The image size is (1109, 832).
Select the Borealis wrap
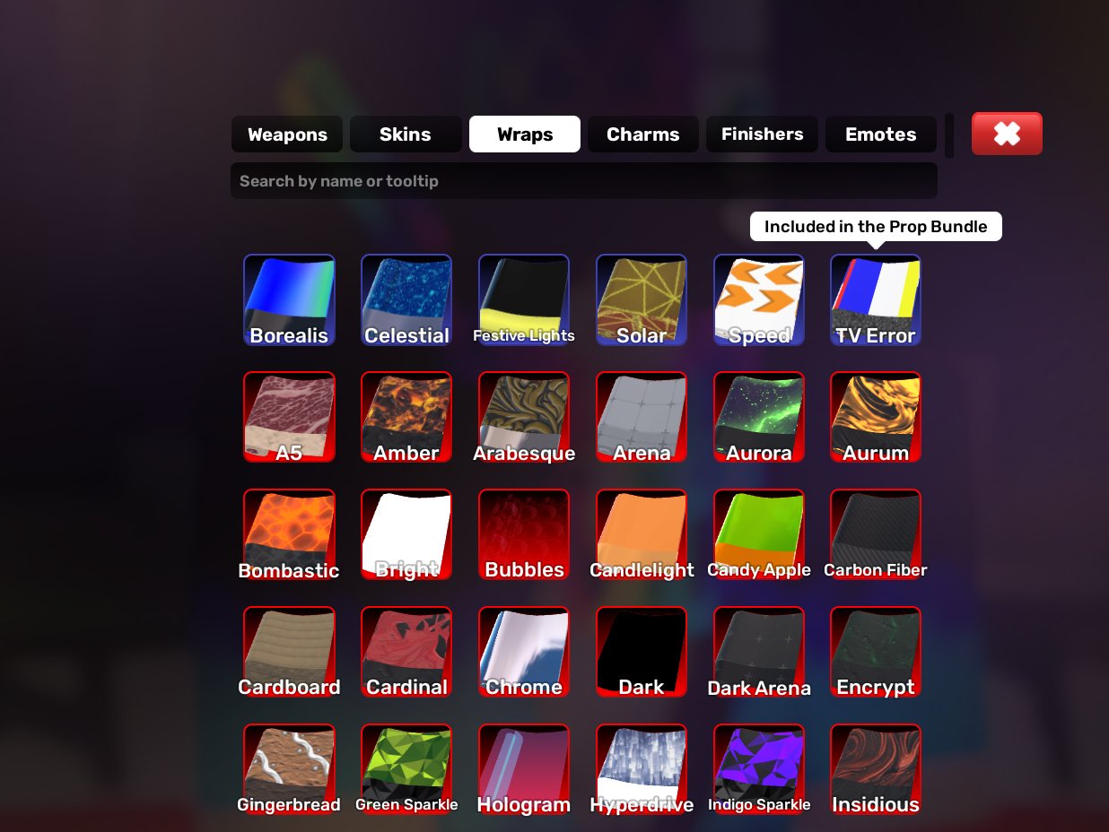pos(289,300)
